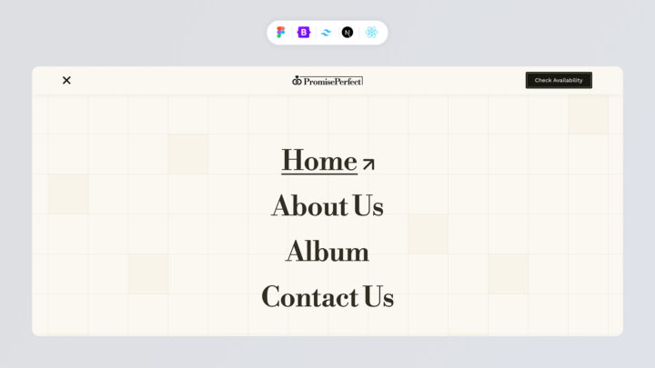
Task: Close the menu with the X icon
Action: coord(66,80)
